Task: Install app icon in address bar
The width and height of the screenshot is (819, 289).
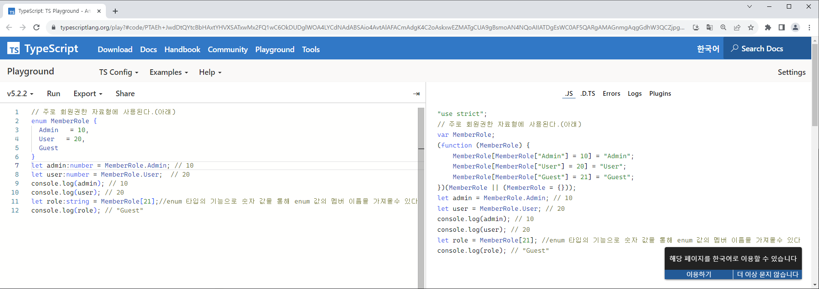Action: (696, 27)
